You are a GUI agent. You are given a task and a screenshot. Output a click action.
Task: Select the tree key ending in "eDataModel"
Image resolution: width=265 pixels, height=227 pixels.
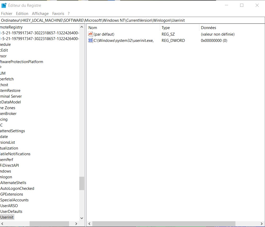[x=10, y=102]
